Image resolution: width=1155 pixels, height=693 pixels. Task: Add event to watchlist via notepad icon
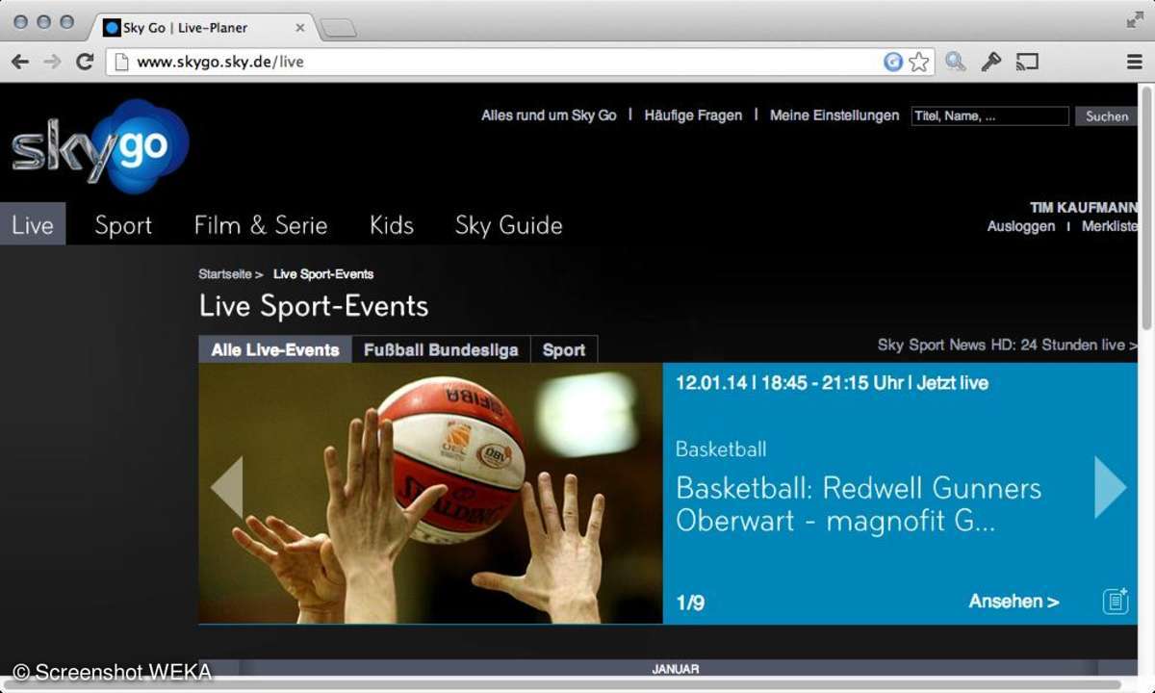[1116, 602]
